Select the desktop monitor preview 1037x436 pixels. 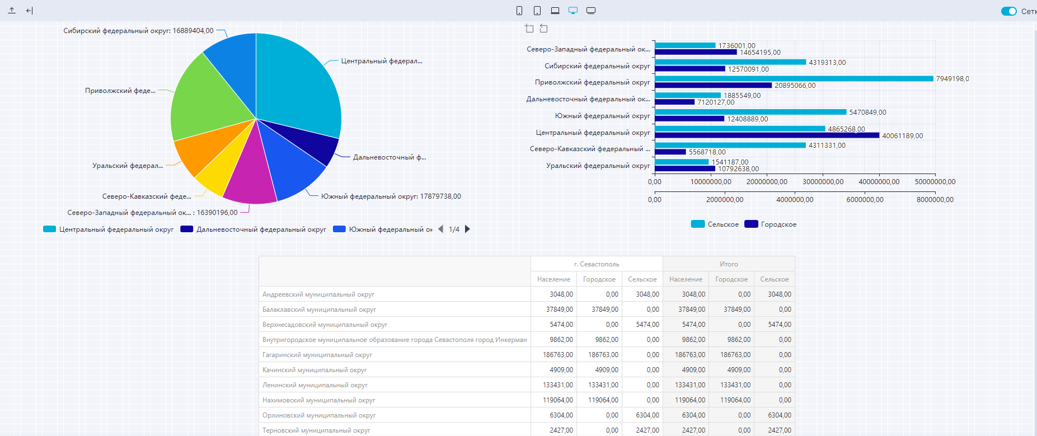pos(573,11)
